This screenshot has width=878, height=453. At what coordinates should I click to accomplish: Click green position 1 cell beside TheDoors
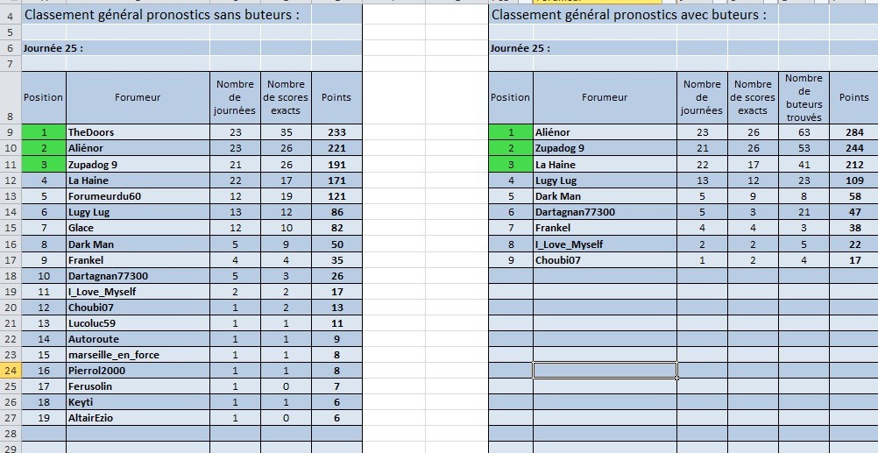click(43, 132)
